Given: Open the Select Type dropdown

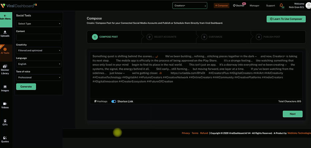Looking at the screenshot, I should [39, 24].
